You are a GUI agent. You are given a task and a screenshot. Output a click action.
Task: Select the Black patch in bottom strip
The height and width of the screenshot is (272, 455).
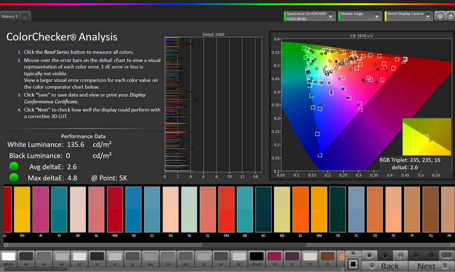point(256,259)
